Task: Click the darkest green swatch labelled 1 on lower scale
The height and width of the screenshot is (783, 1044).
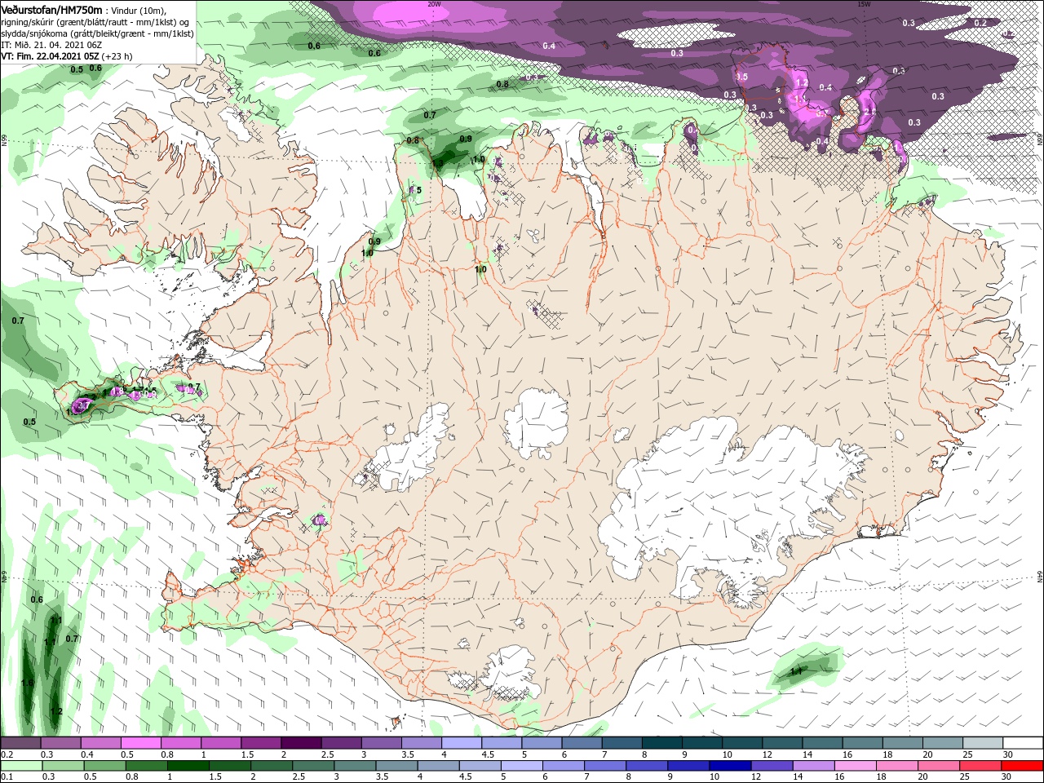Action: [188, 766]
